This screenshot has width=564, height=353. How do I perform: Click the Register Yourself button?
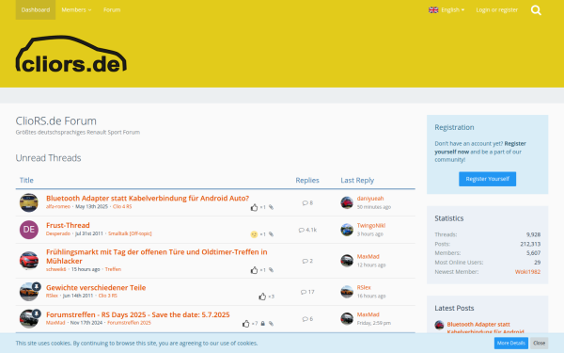[487, 179]
